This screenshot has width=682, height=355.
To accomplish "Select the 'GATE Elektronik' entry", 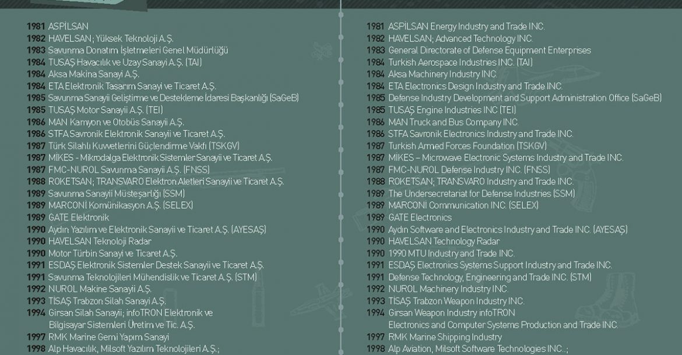I will (x=79, y=218).
